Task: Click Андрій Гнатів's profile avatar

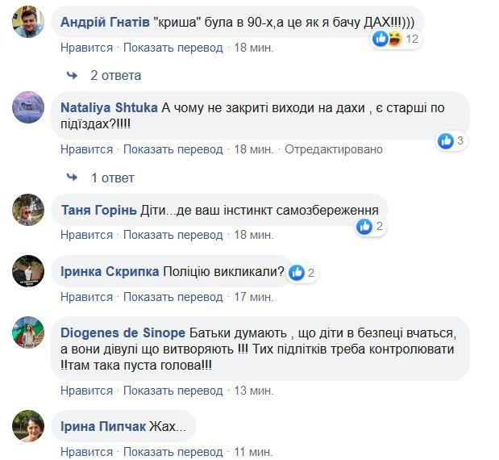Action: pyautogui.click(x=28, y=24)
